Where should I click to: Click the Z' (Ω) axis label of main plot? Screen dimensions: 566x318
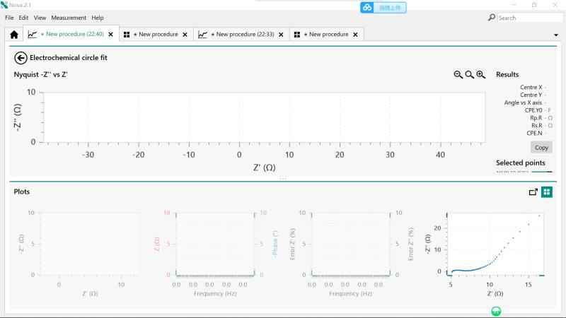pos(264,167)
